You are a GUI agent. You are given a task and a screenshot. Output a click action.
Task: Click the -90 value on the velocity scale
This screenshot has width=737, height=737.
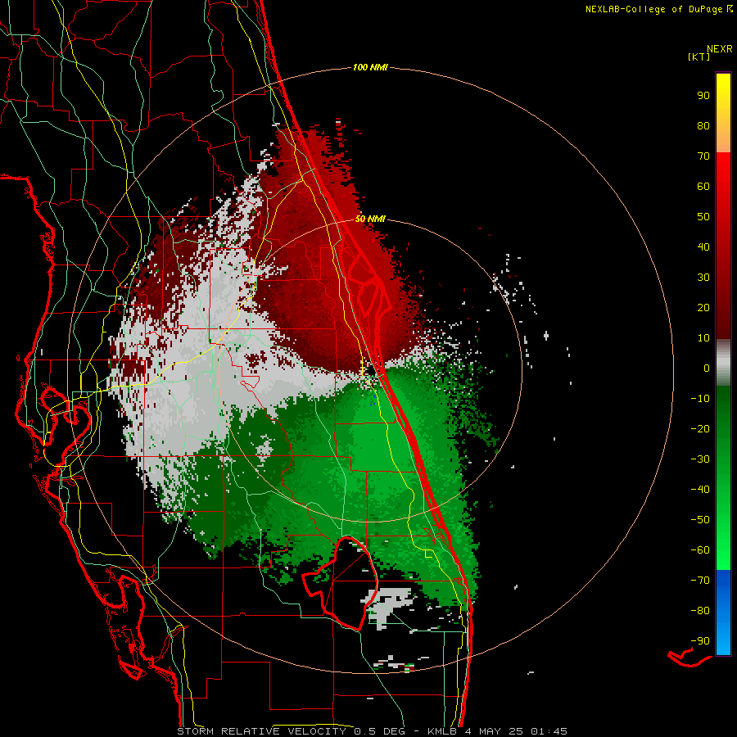pyautogui.click(x=700, y=641)
